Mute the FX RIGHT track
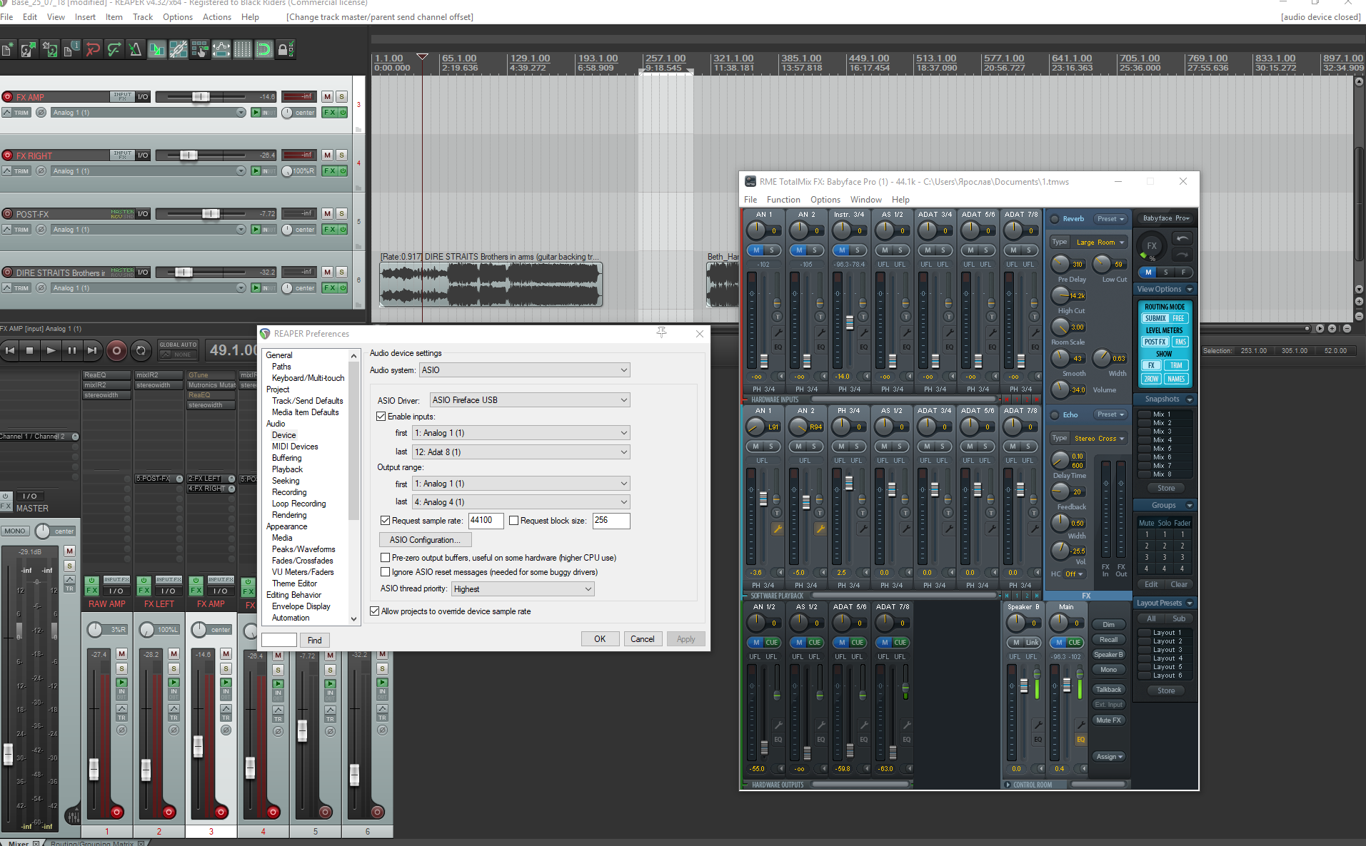This screenshot has width=1366, height=846. (327, 155)
